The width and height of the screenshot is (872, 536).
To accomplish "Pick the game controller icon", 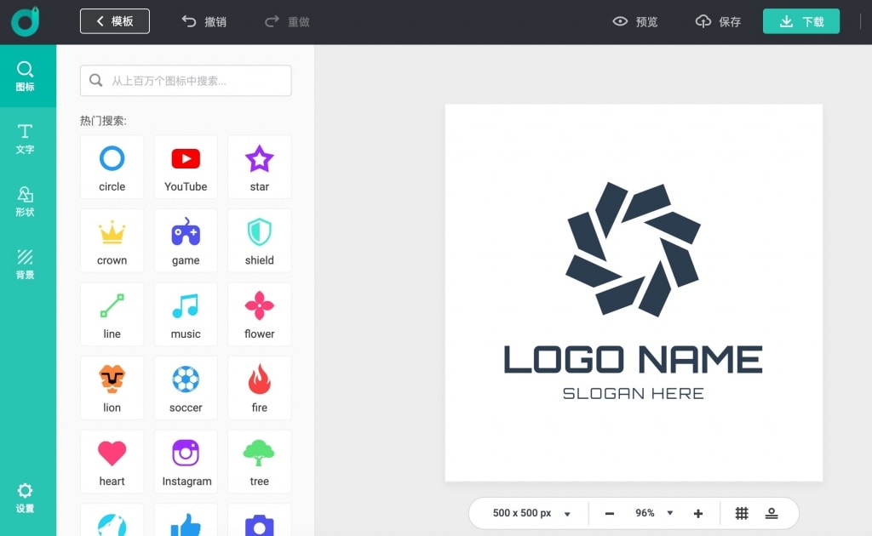I will 186,241.
